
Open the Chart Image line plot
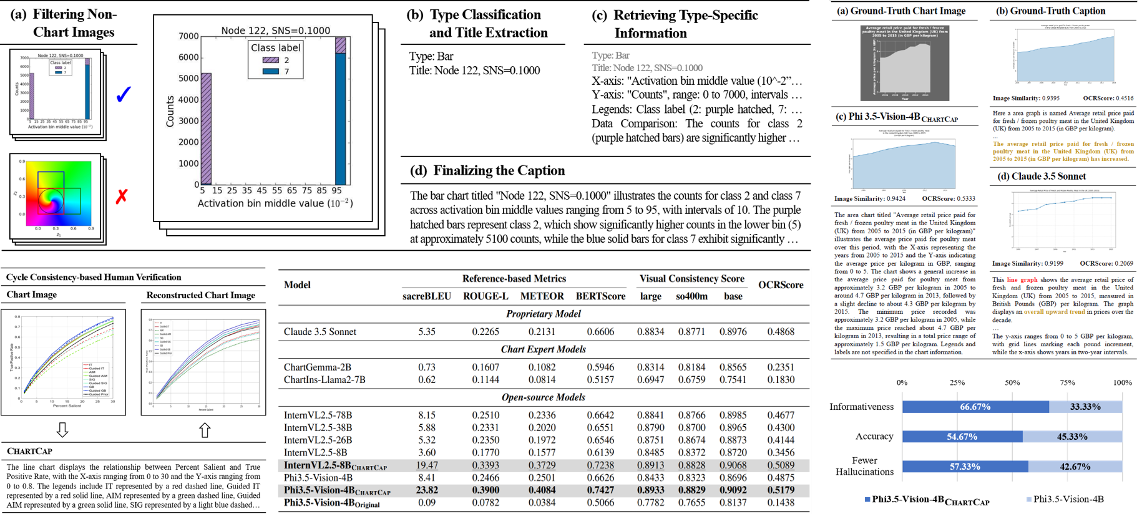point(64,362)
